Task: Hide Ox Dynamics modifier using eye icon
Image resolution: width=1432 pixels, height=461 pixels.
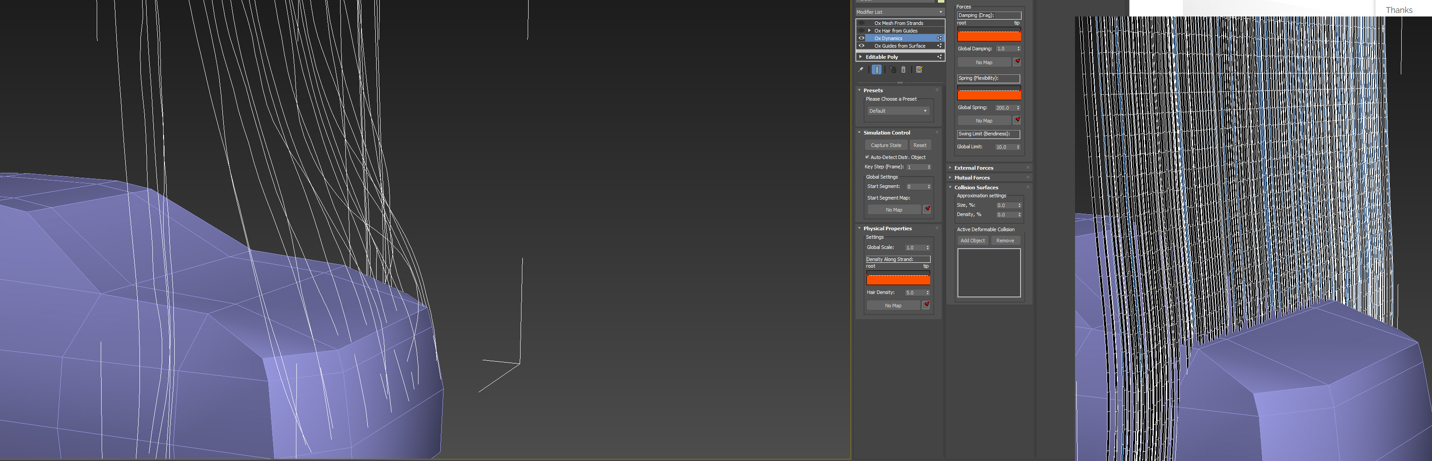Action: tap(862, 38)
